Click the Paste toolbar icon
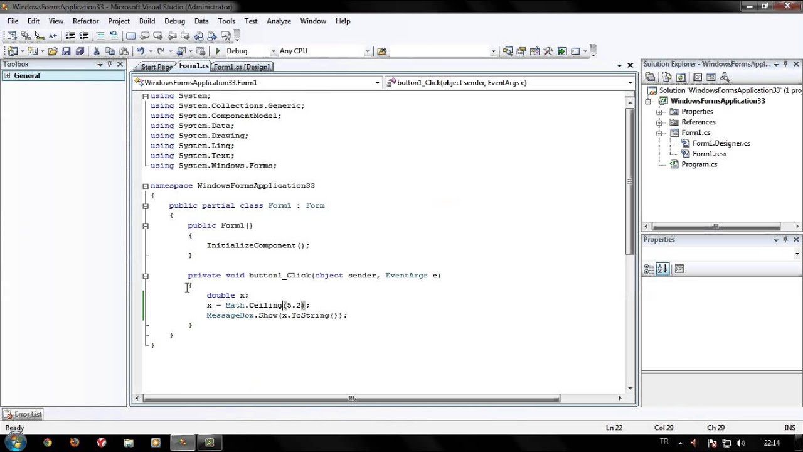 click(124, 51)
